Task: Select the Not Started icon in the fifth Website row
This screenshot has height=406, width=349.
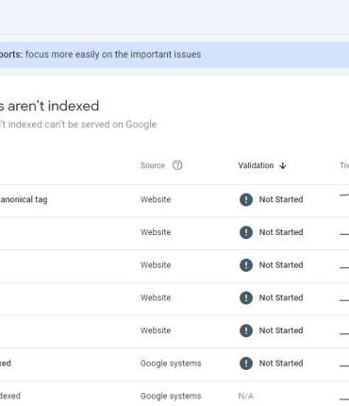Action: coord(246,330)
